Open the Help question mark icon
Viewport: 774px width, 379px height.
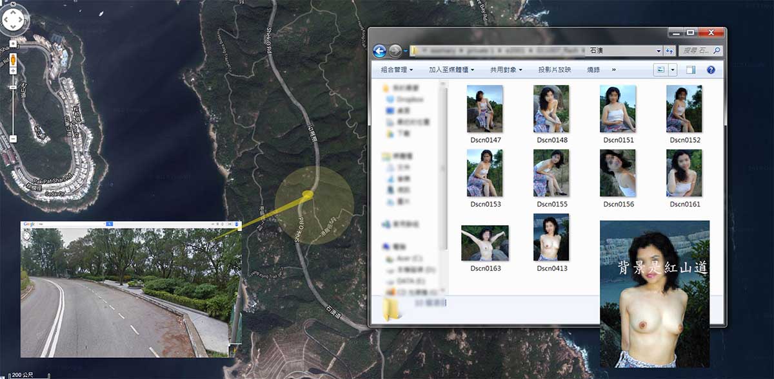[711, 69]
